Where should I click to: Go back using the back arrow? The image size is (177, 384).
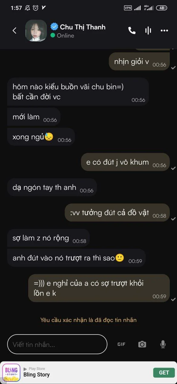[14, 31]
